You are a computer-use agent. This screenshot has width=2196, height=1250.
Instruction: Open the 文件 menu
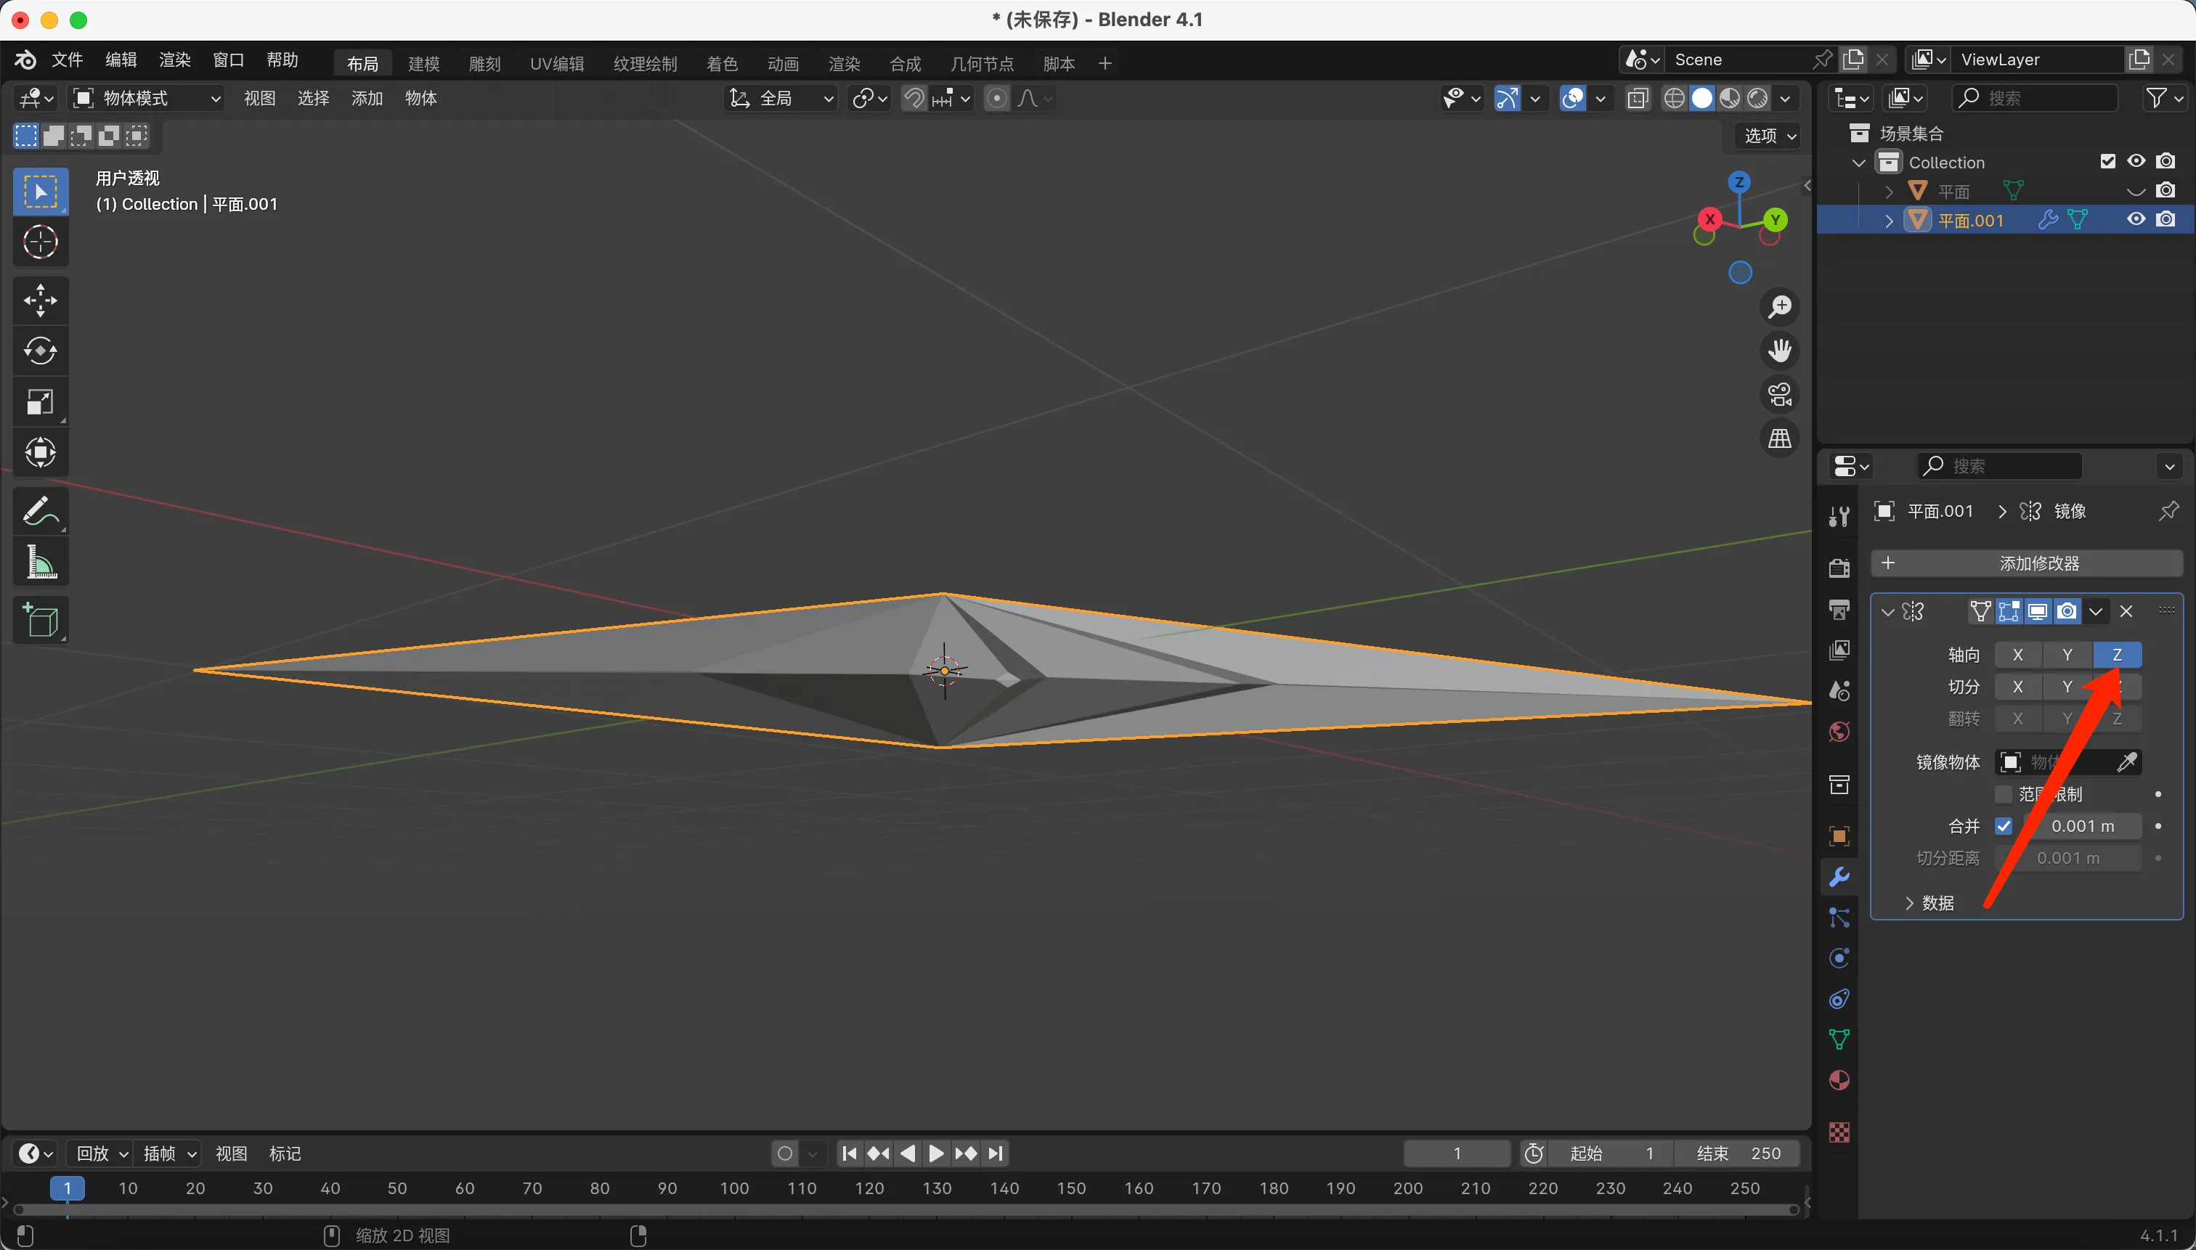point(66,60)
